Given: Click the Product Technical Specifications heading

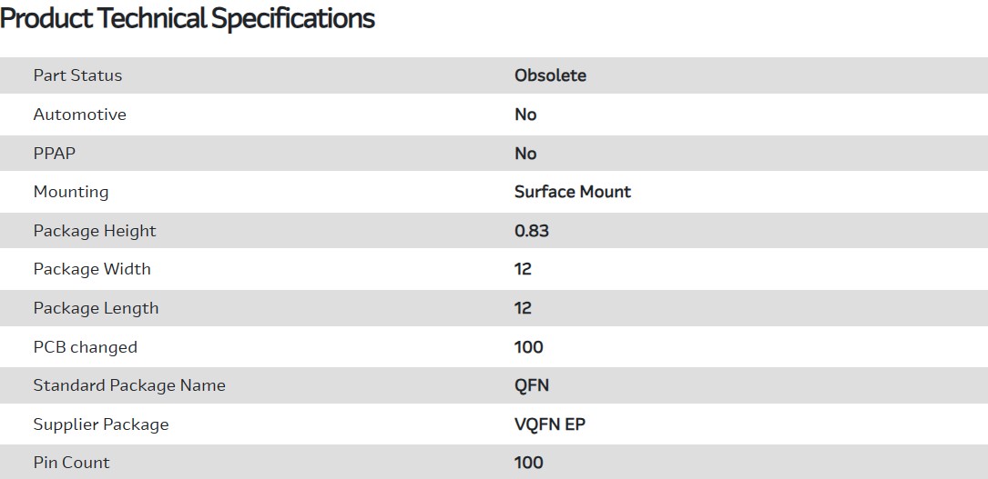Looking at the screenshot, I should (x=188, y=18).
